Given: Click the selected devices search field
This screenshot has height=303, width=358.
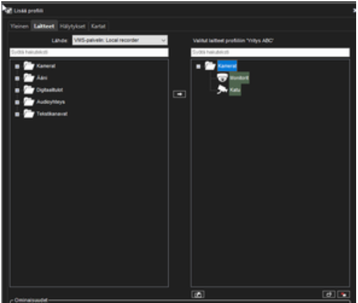Looking at the screenshot, I should coord(270,52).
